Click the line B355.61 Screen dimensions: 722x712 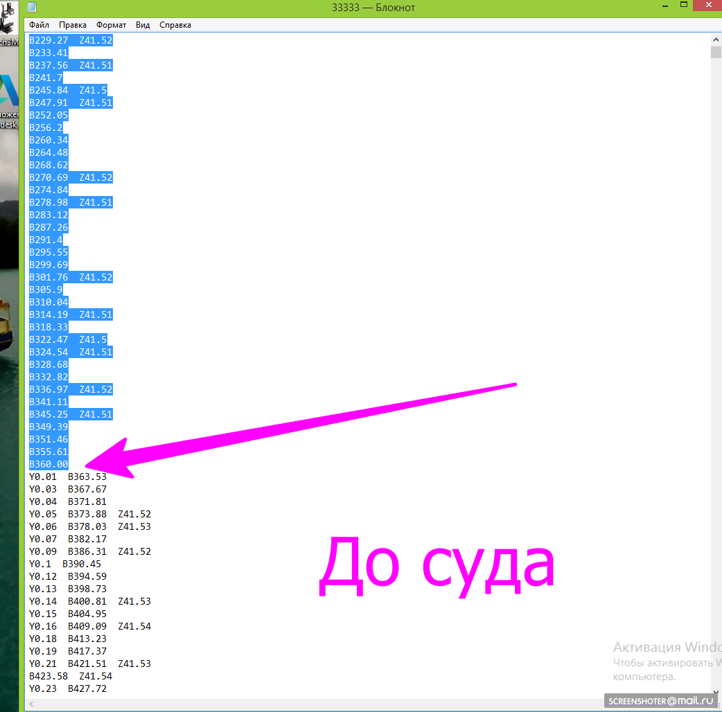click(49, 452)
